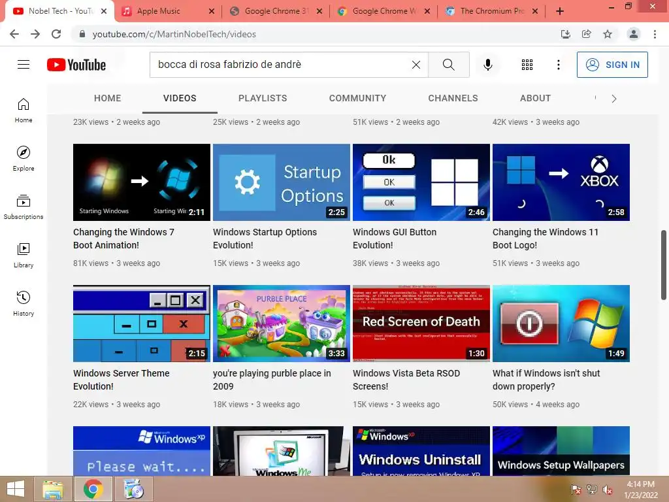Go forward with the browser arrow
The height and width of the screenshot is (502, 669).
(x=35, y=34)
